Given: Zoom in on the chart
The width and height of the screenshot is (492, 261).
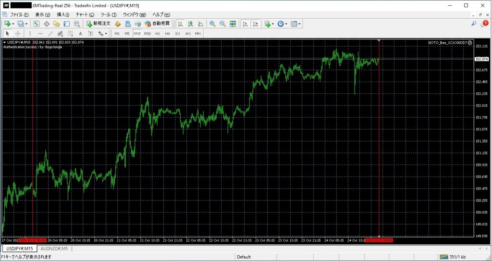Looking at the screenshot, I should (x=212, y=24).
